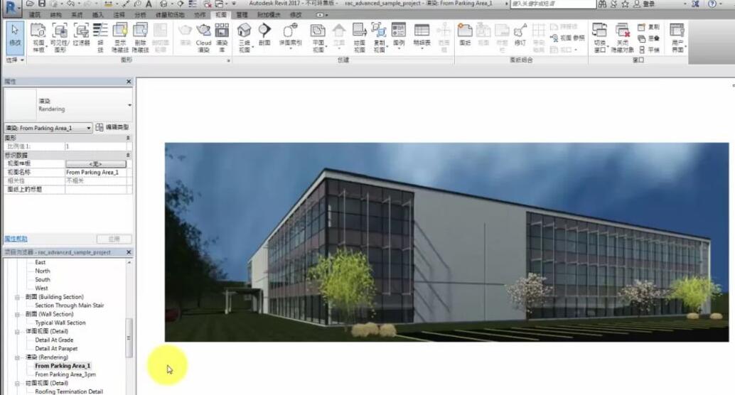Click the Revit application 'R' button
Screen dimensions: 735x395
tap(11, 8)
